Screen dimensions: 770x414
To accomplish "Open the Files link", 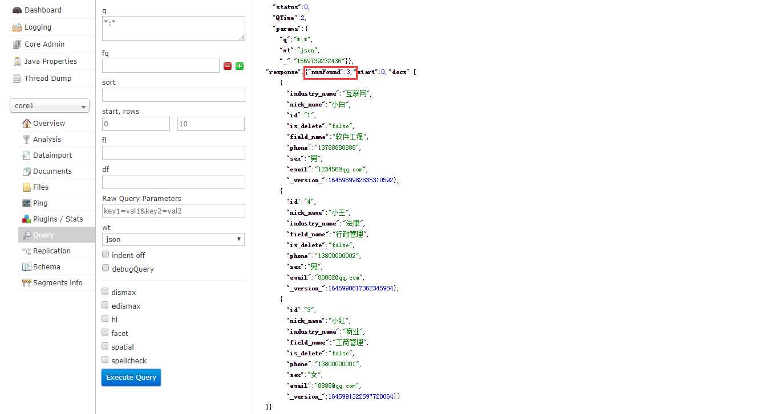I will [x=41, y=187].
